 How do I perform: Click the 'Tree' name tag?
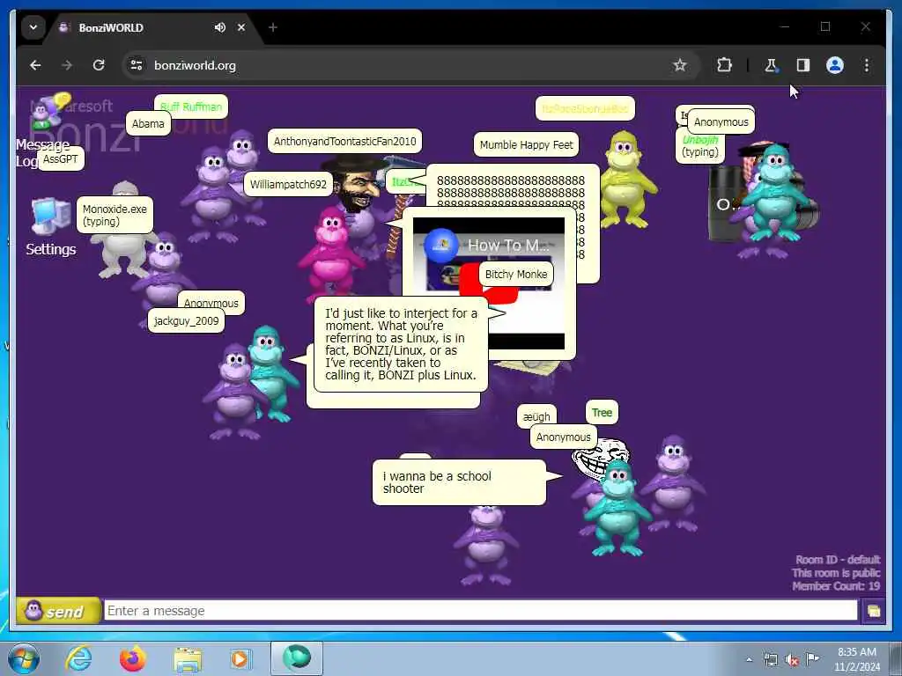602,413
